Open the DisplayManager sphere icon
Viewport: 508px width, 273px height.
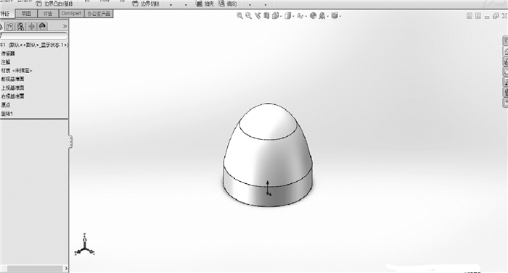point(42,26)
